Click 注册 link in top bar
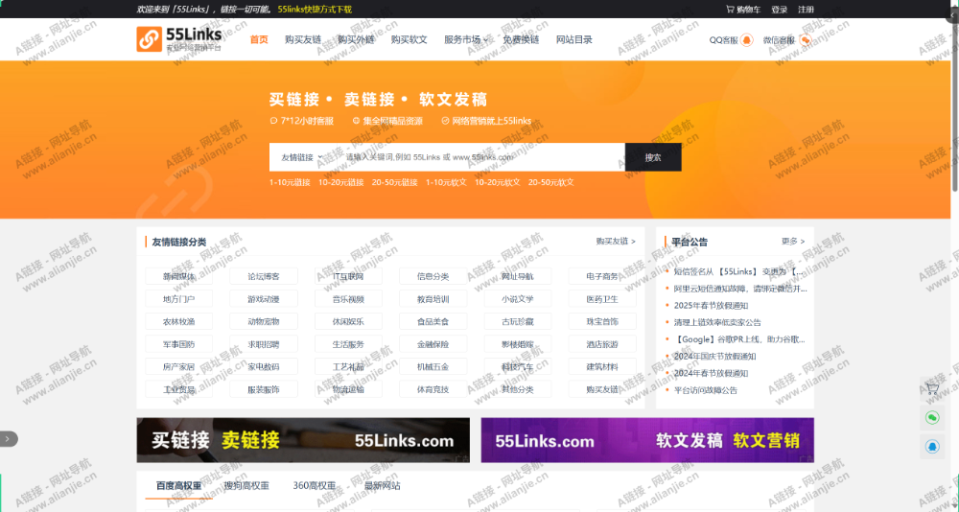The image size is (959, 512). coord(807,10)
